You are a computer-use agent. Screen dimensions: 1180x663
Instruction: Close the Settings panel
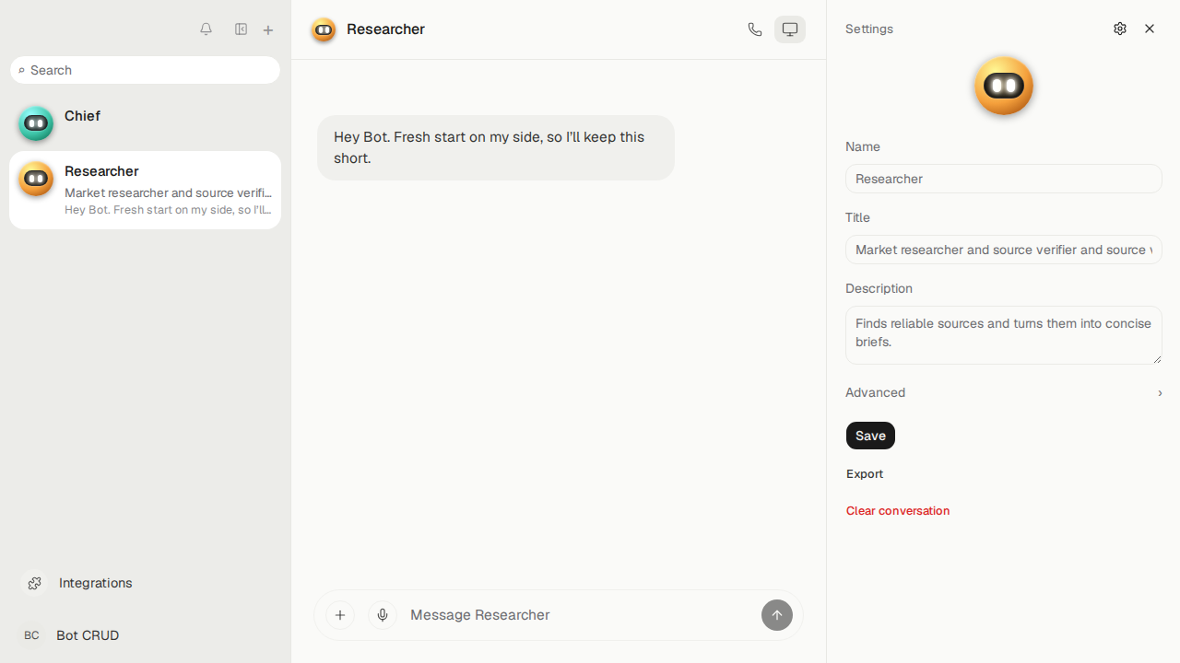tap(1150, 29)
